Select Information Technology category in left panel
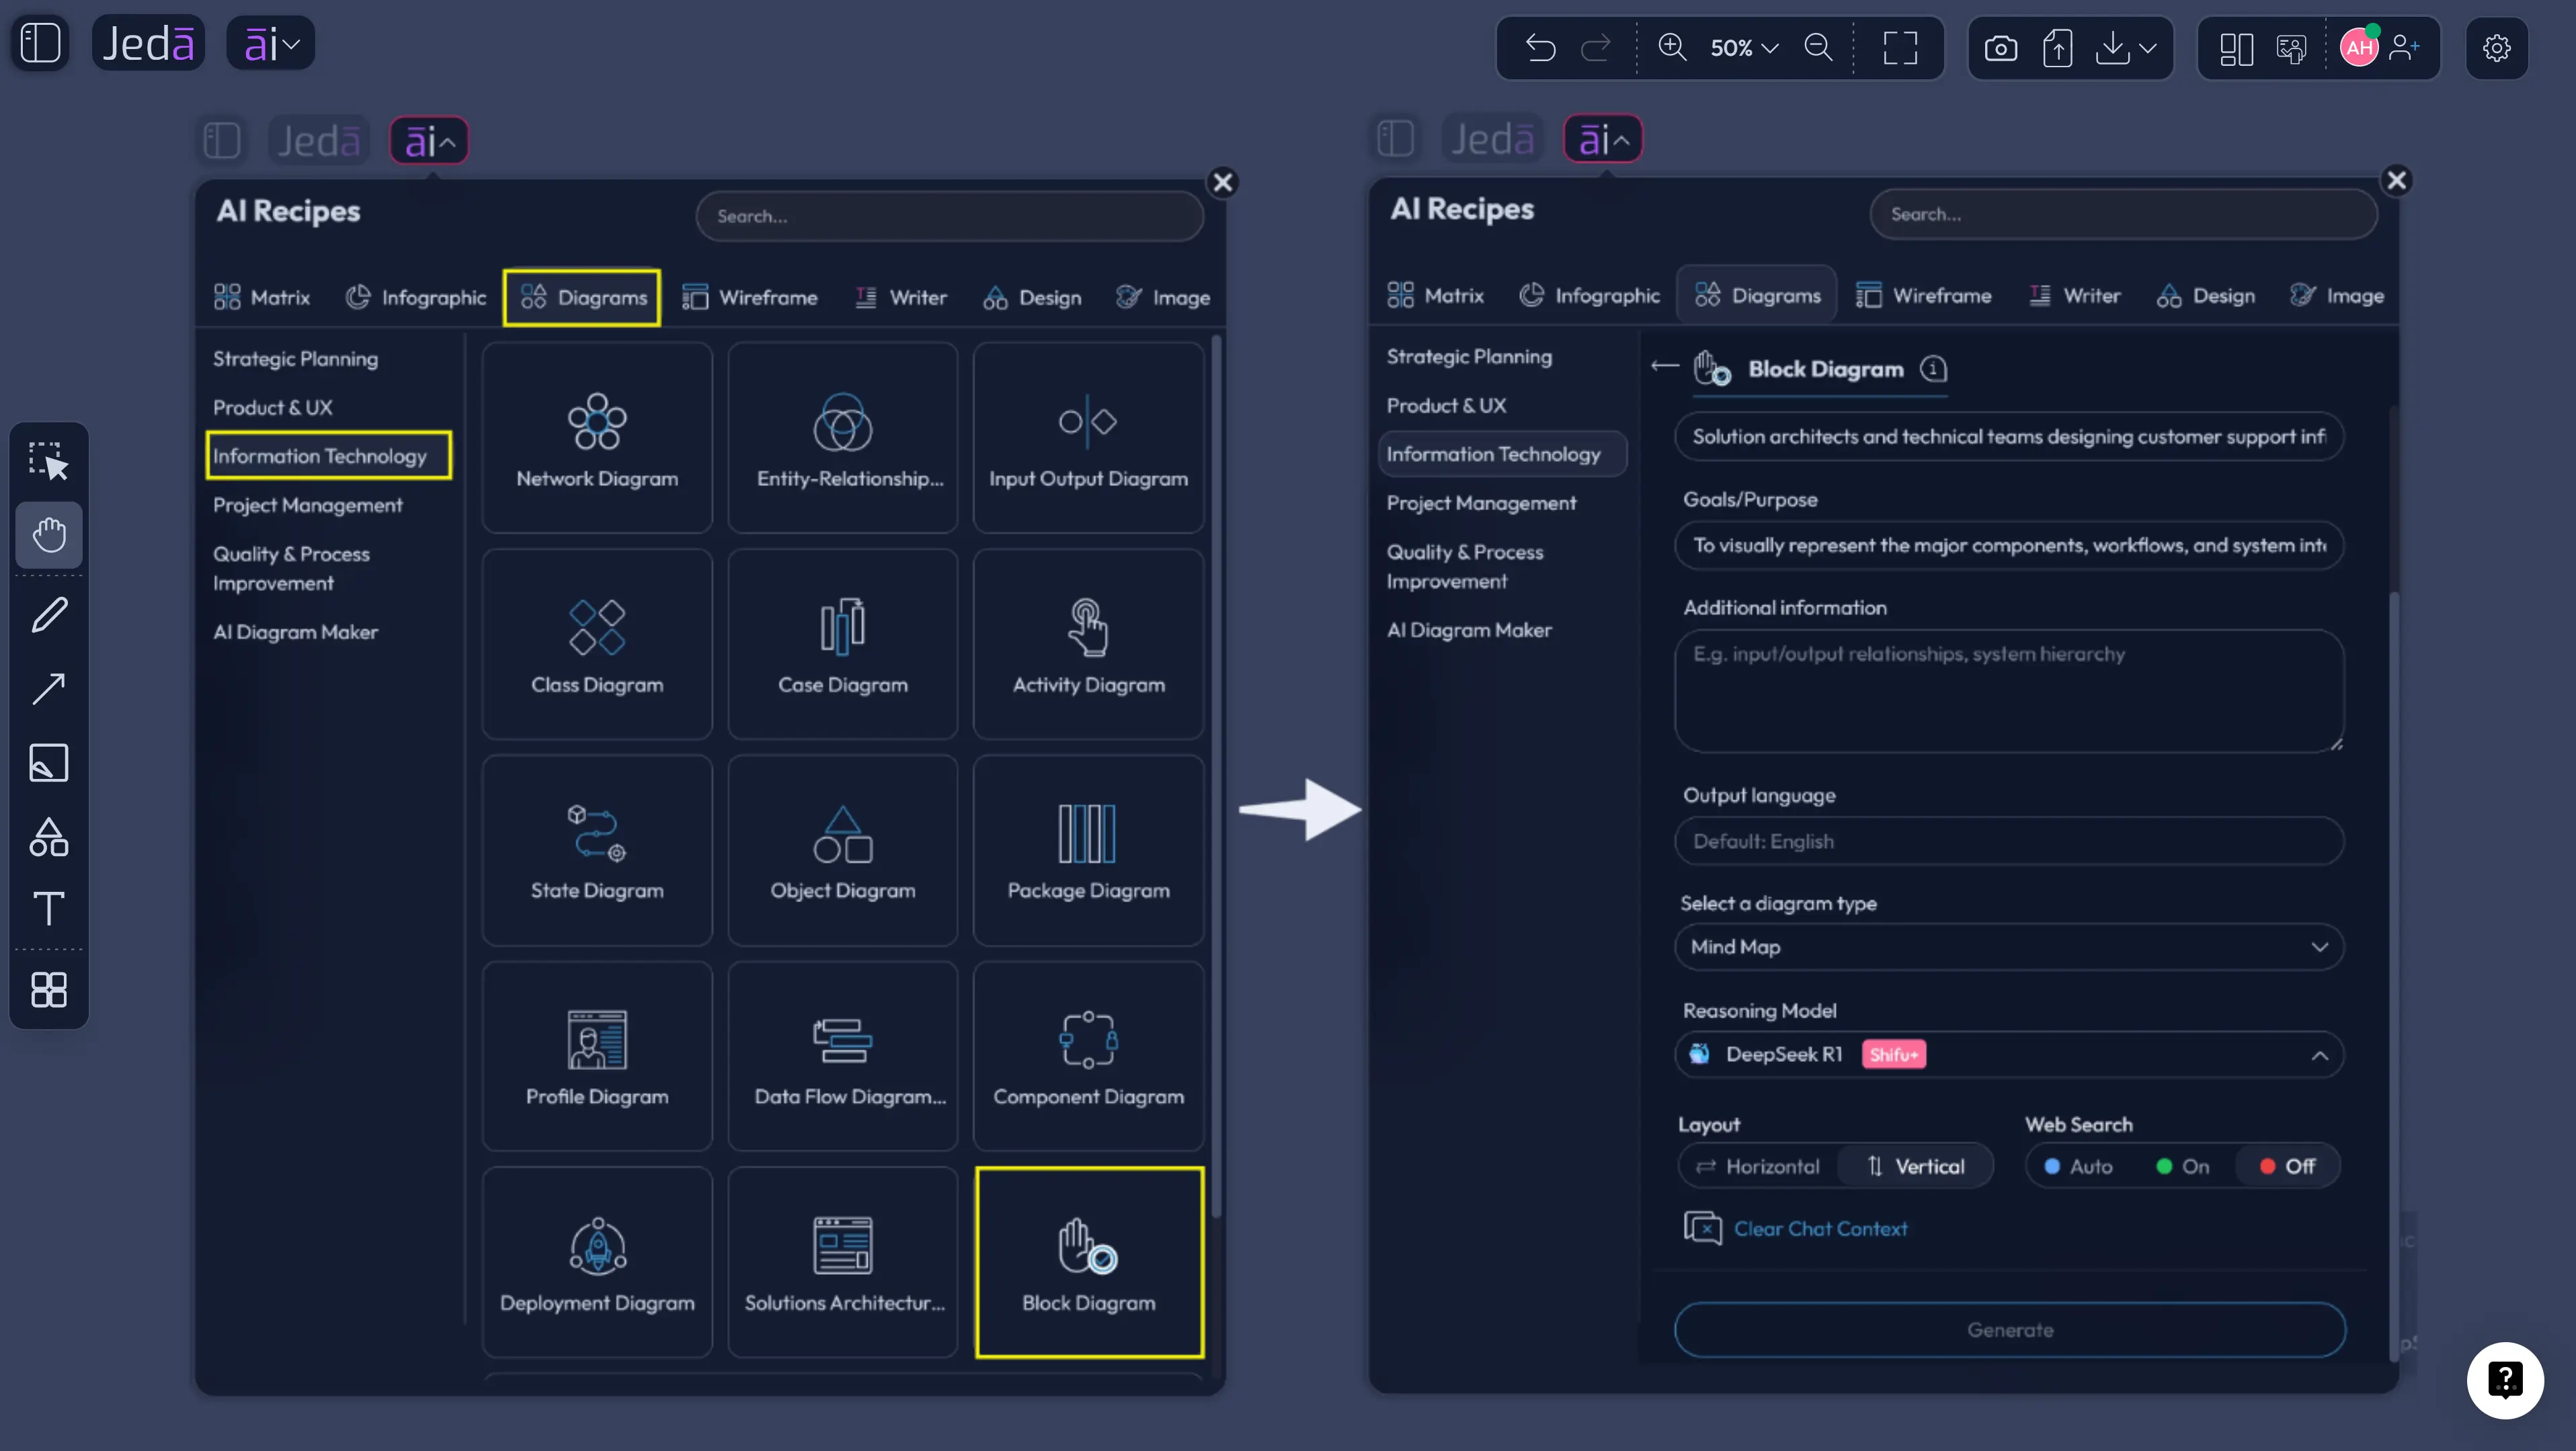Screen dimensions: 2576x1451 [x=328, y=455]
